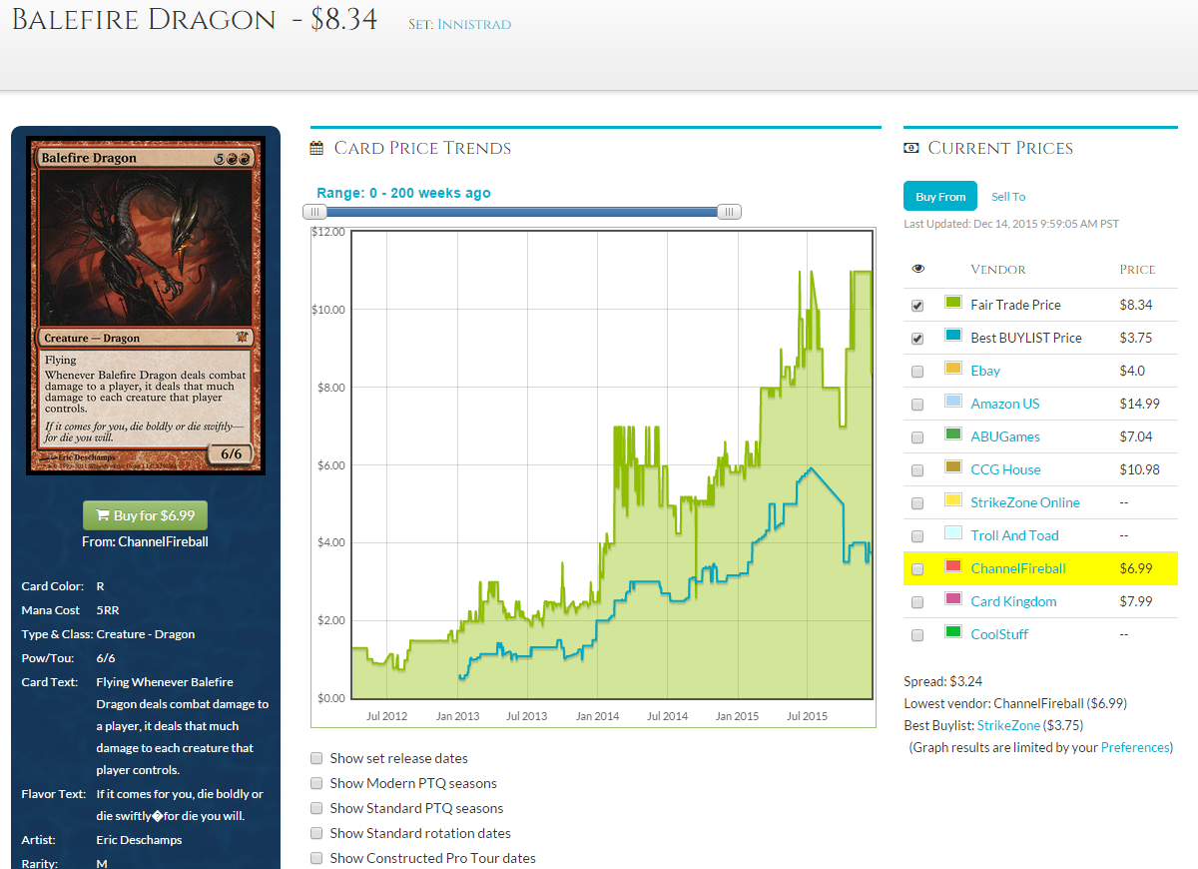Enable the Amazon US vendor checkbox
This screenshot has height=869, width=1198.
click(917, 405)
